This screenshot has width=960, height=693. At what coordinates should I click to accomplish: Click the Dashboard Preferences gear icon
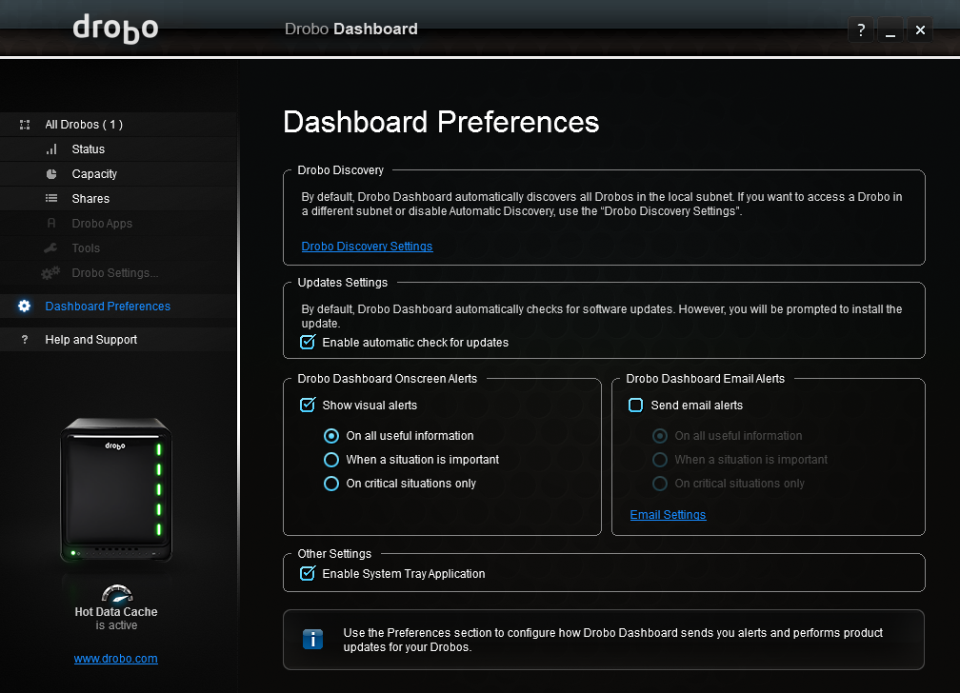click(x=25, y=307)
